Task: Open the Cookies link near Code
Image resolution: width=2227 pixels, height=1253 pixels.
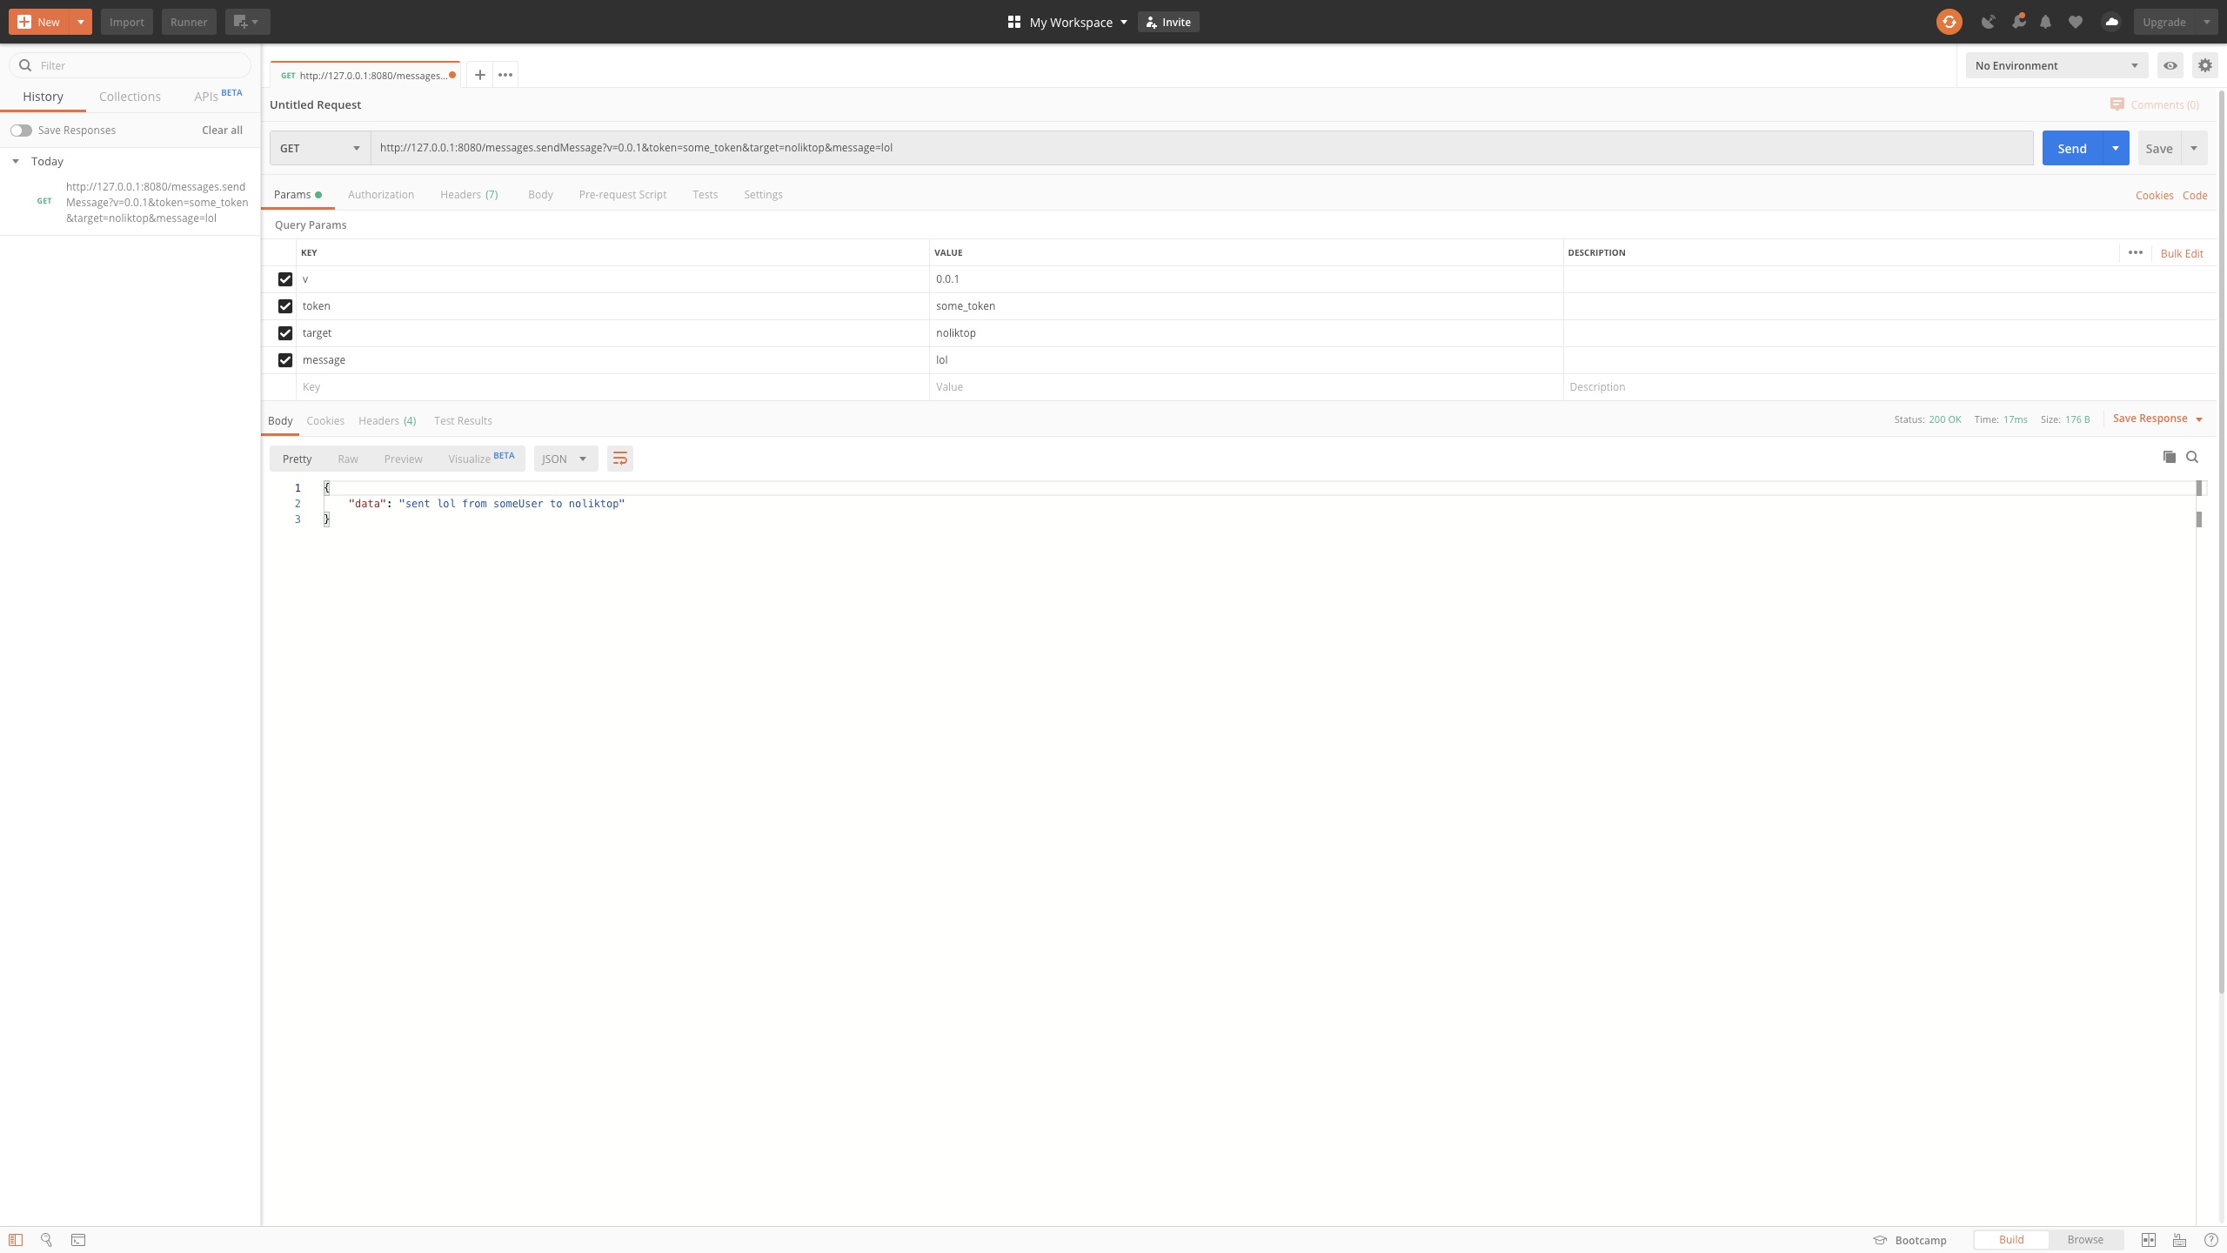Action: tap(2154, 195)
